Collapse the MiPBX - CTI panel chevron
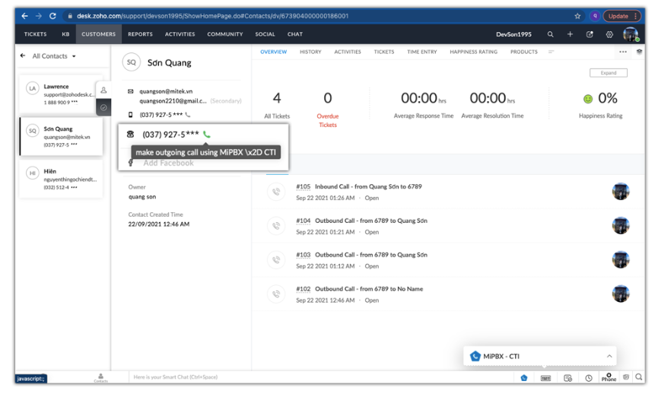The image size is (658, 397). tap(609, 356)
